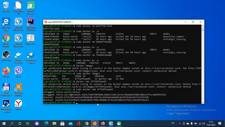The width and height of the screenshot is (225, 127).
Task: Open the notification center
Action: (x=220, y=123)
